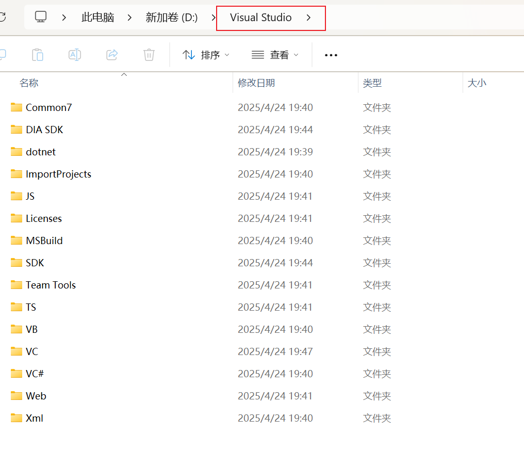This screenshot has height=466, width=524.
Task: Click the MSBuild row date 2025/4/24 19:40
Action: tap(275, 240)
